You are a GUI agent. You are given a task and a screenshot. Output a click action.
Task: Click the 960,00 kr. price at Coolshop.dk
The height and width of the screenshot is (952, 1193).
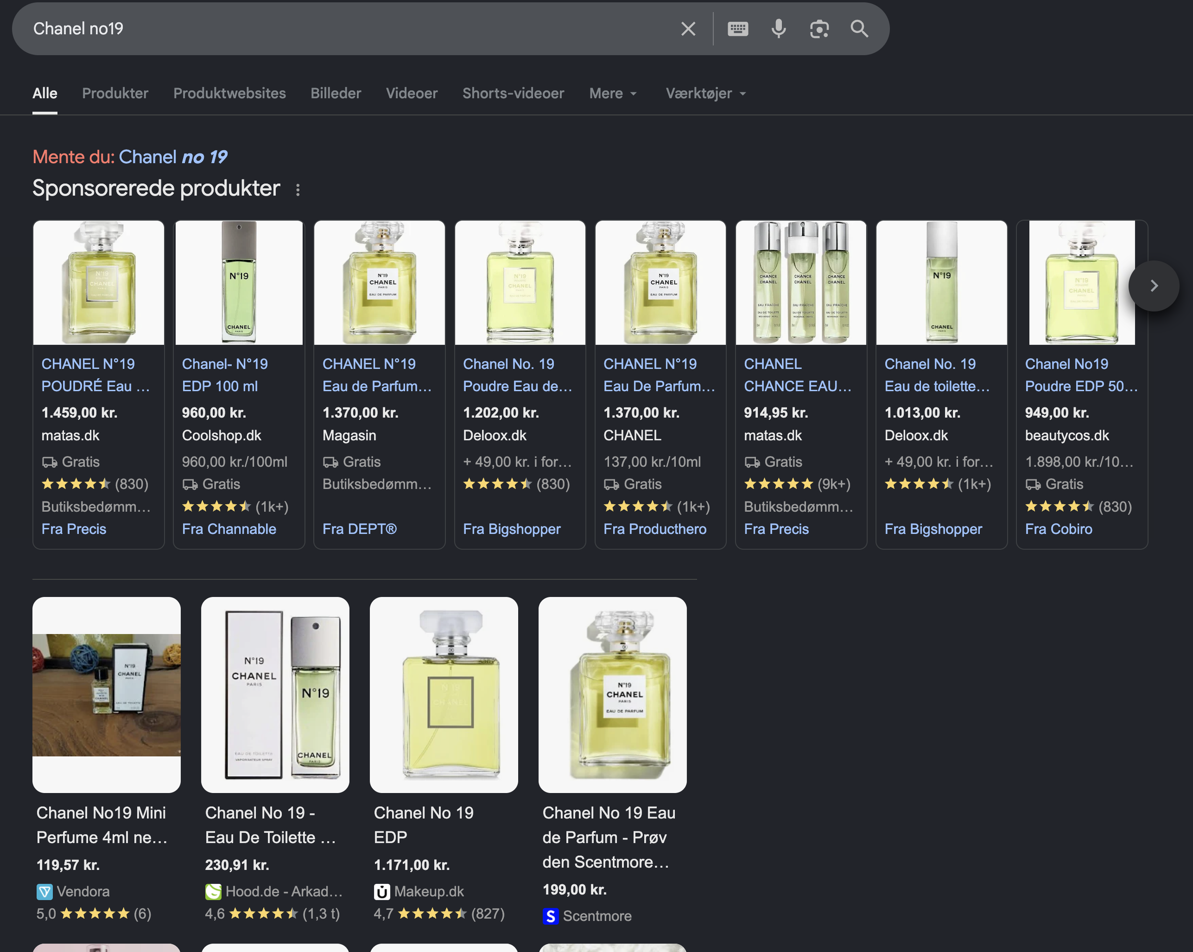214,413
